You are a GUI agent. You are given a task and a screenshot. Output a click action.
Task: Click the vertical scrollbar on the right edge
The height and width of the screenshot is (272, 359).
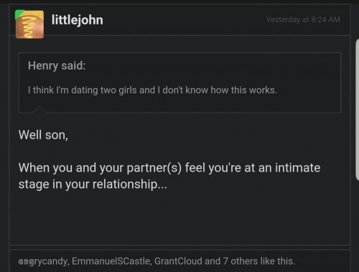pos(358,110)
